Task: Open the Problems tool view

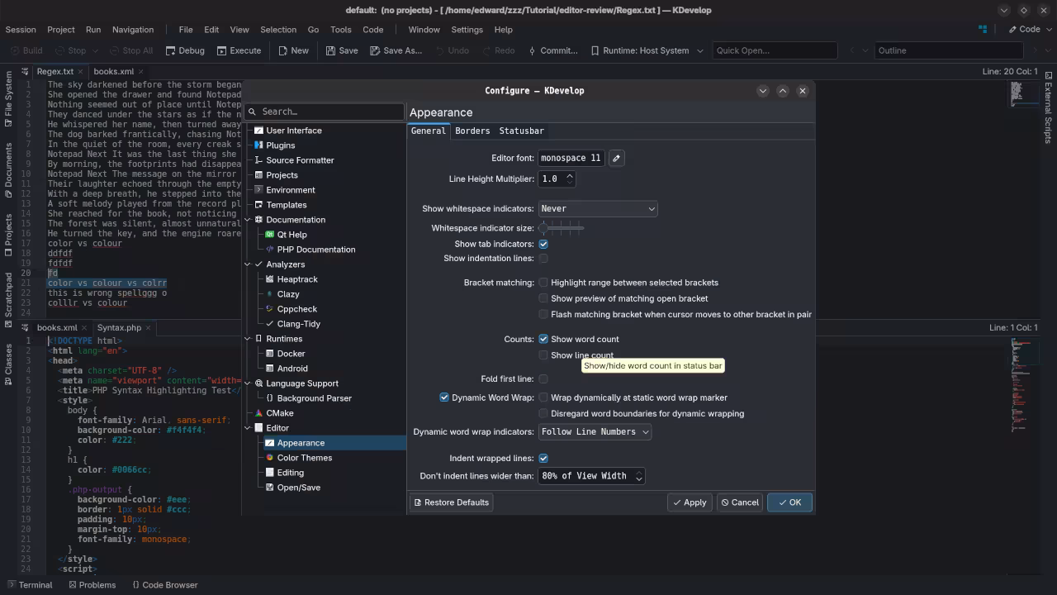Action: click(x=92, y=584)
